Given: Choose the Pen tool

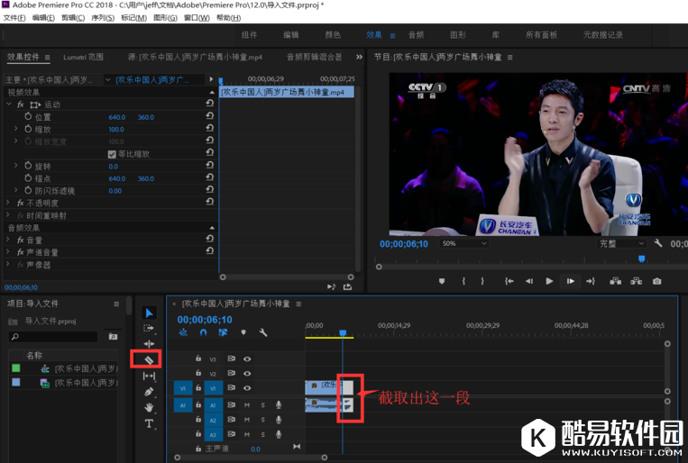Looking at the screenshot, I should [x=149, y=391].
